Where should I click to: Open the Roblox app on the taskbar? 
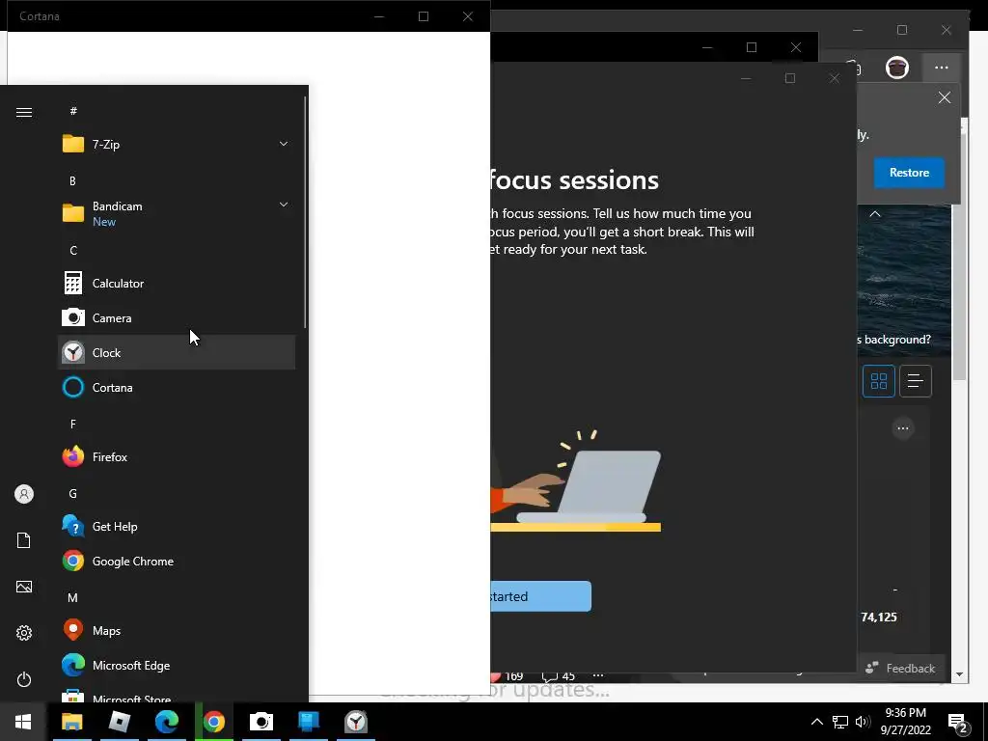click(119, 722)
